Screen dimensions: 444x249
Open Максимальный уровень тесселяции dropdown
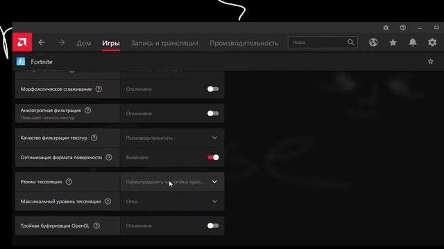pyautogui.click(x=172, y=201)
